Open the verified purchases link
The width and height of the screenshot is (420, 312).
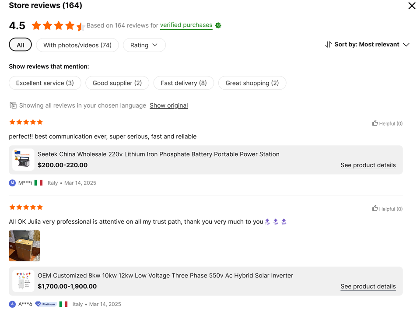pyautogui.click(x=186, y=25)
